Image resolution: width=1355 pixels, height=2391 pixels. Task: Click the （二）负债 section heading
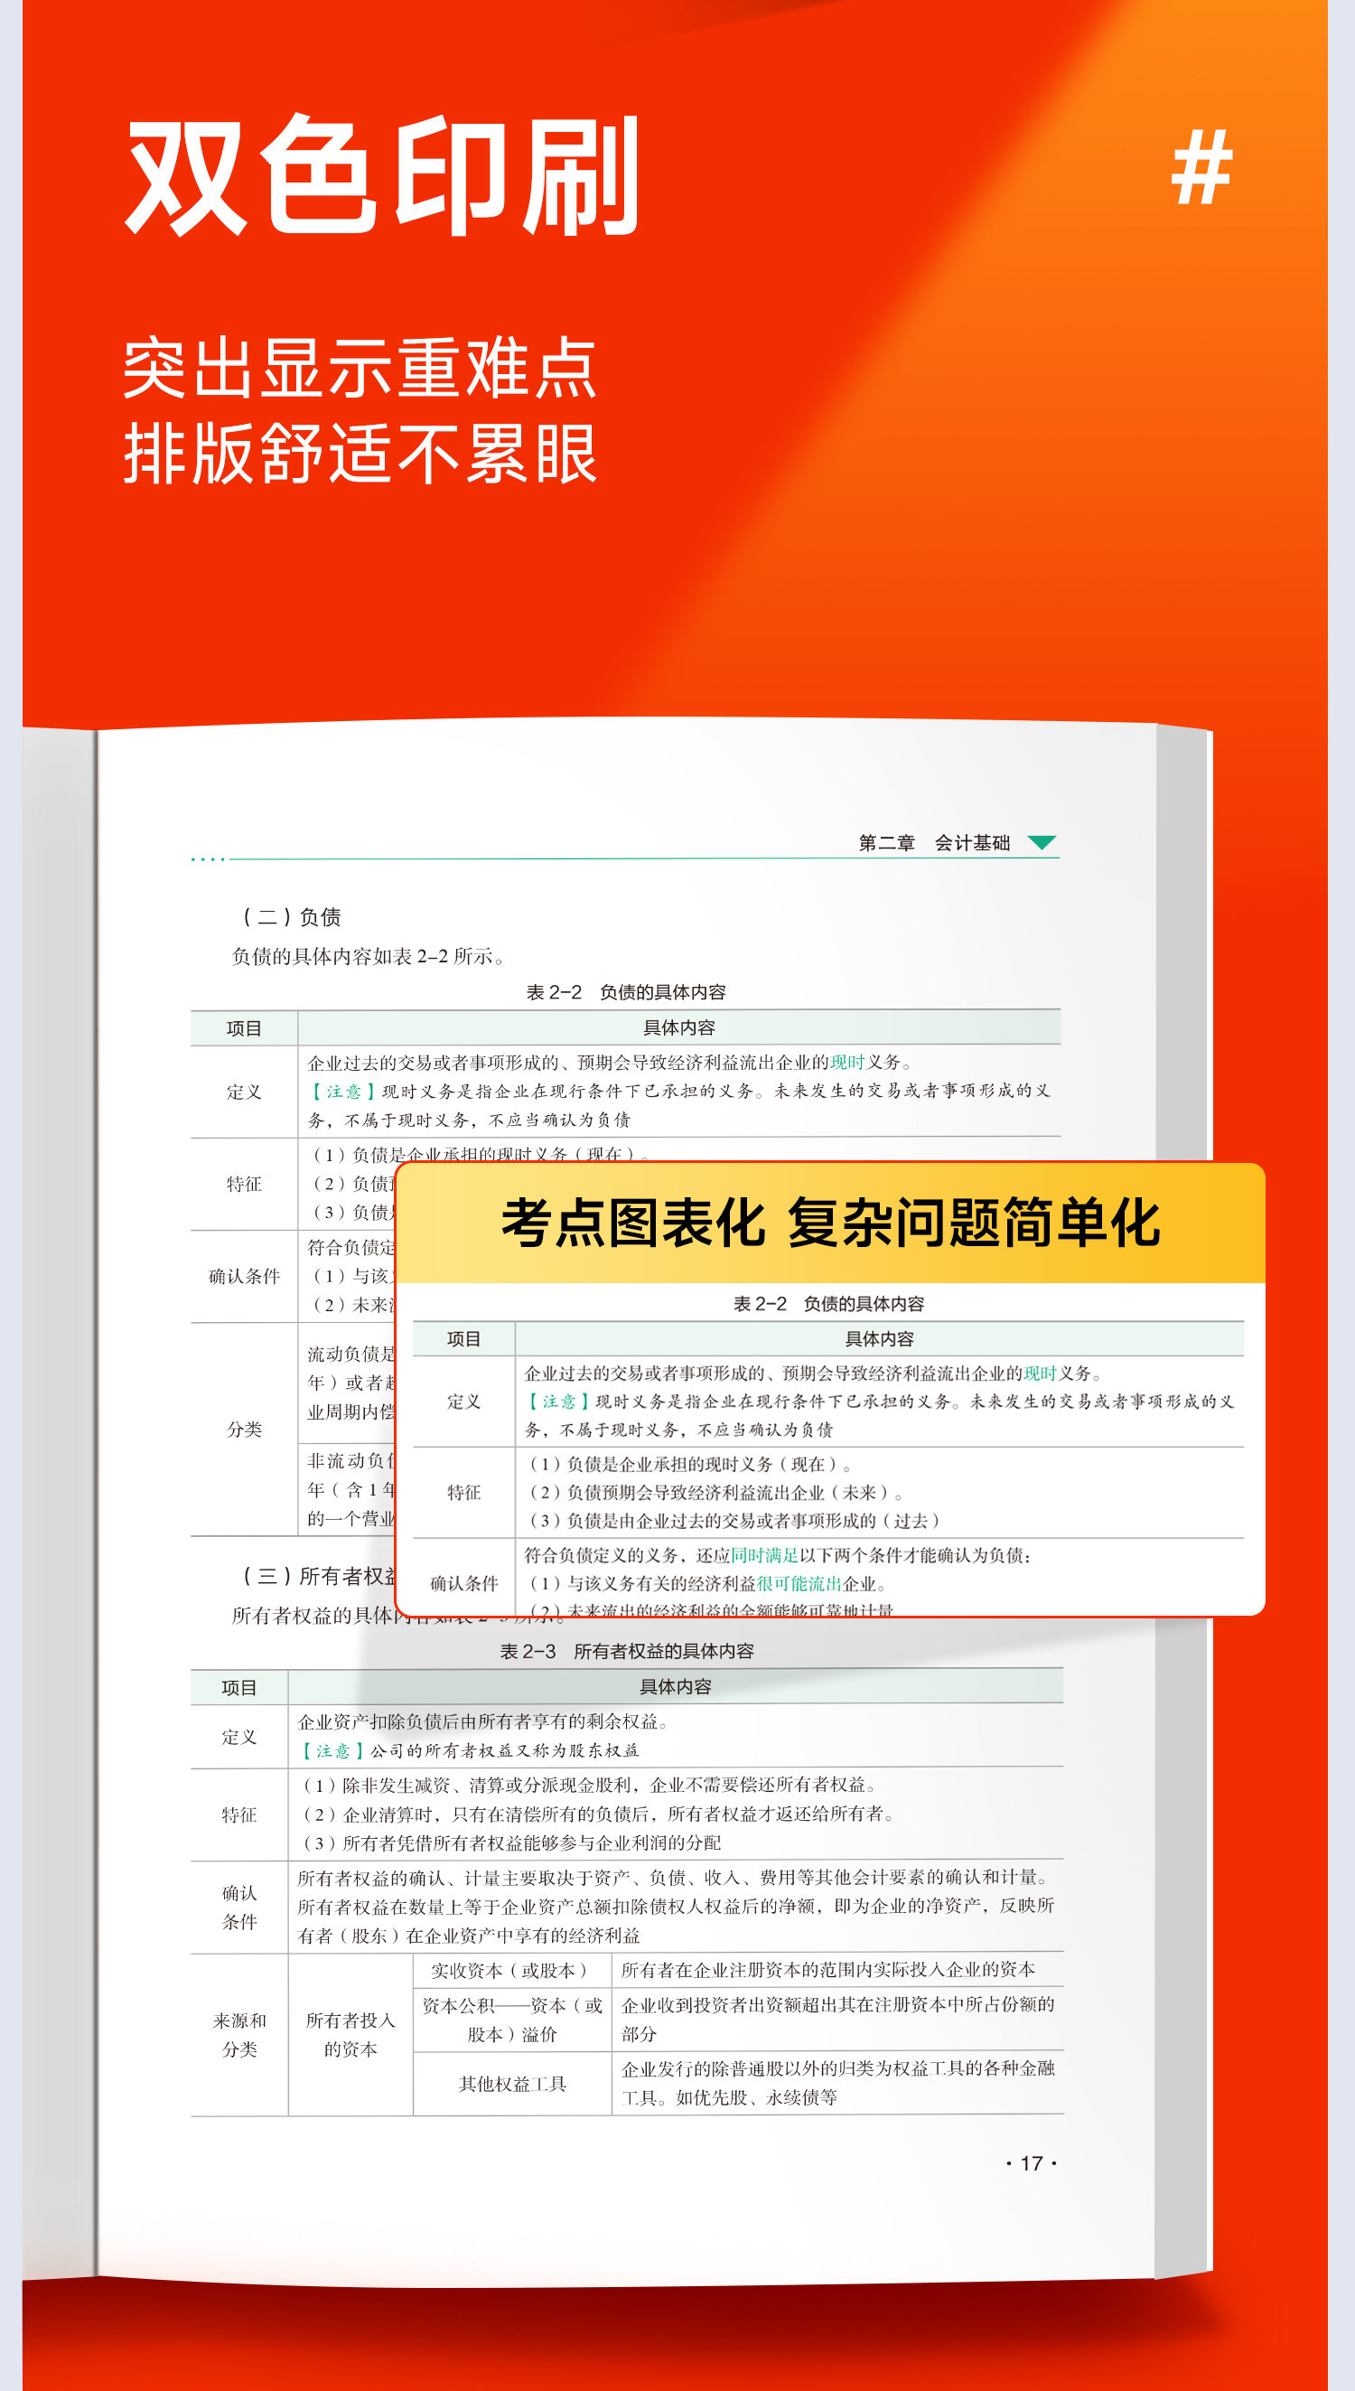[x=291, y=917]
